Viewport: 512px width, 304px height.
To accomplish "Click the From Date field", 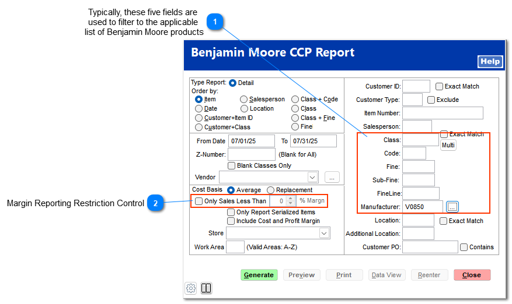I will coord(252,141).
